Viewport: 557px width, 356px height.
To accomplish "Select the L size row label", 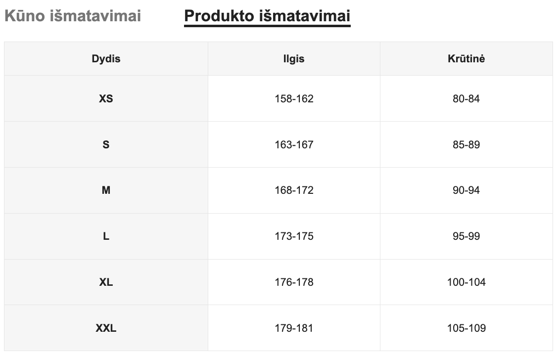I will 106,236.
